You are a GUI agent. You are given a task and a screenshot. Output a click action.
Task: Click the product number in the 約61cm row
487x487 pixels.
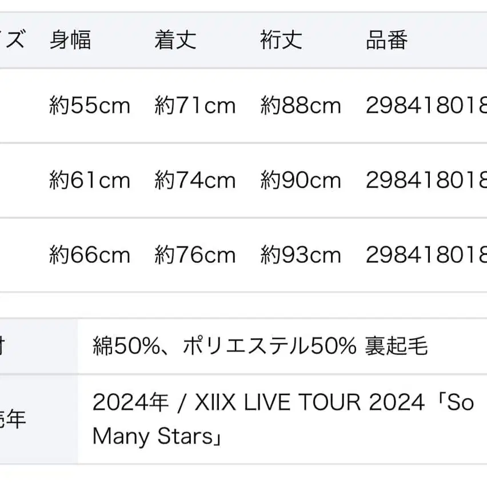426,181
